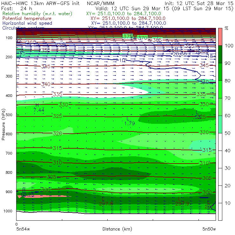Click 'Init: 12 UTC Sat 28 Mar 15'

click(x=199, y=3)
